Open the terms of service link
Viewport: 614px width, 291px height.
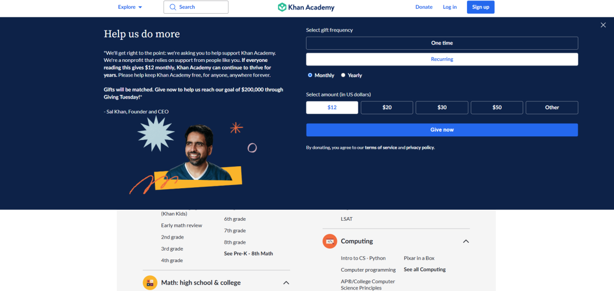point(380,148)
